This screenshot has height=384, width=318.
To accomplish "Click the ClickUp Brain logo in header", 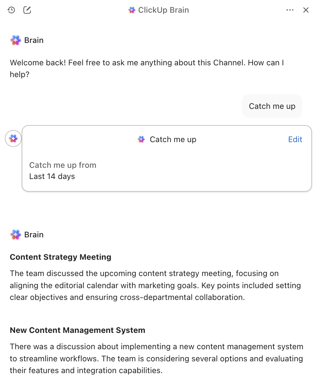I will 132,10.
